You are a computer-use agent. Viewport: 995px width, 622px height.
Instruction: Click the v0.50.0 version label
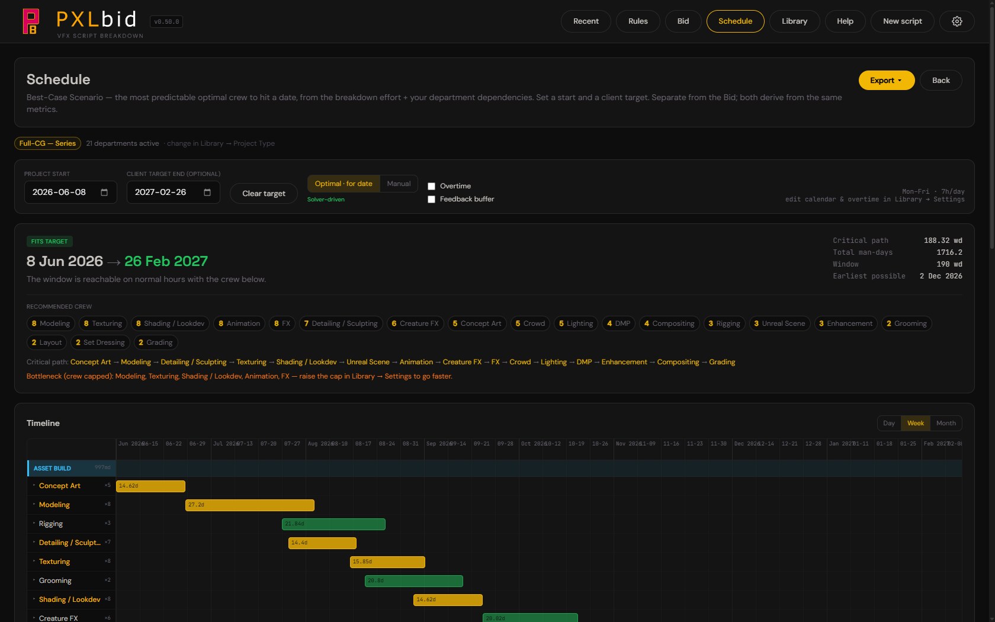point(166,22)
